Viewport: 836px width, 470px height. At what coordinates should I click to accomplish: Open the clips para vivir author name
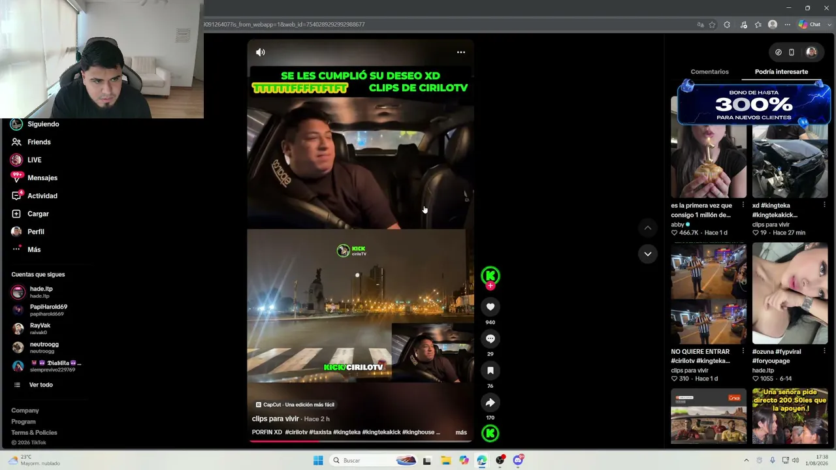click(275, 419)
